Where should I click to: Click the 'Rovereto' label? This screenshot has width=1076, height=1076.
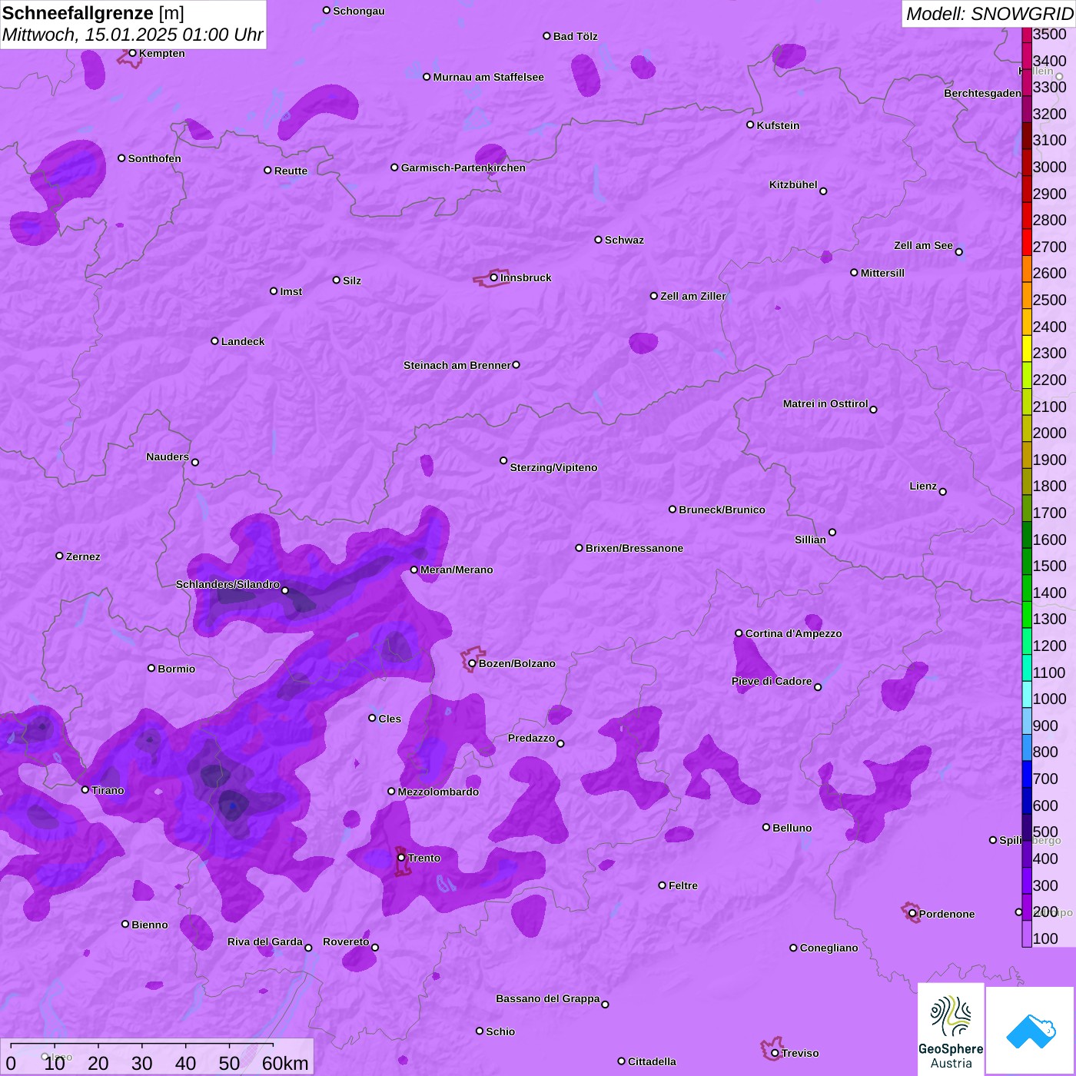coord(346,941)
